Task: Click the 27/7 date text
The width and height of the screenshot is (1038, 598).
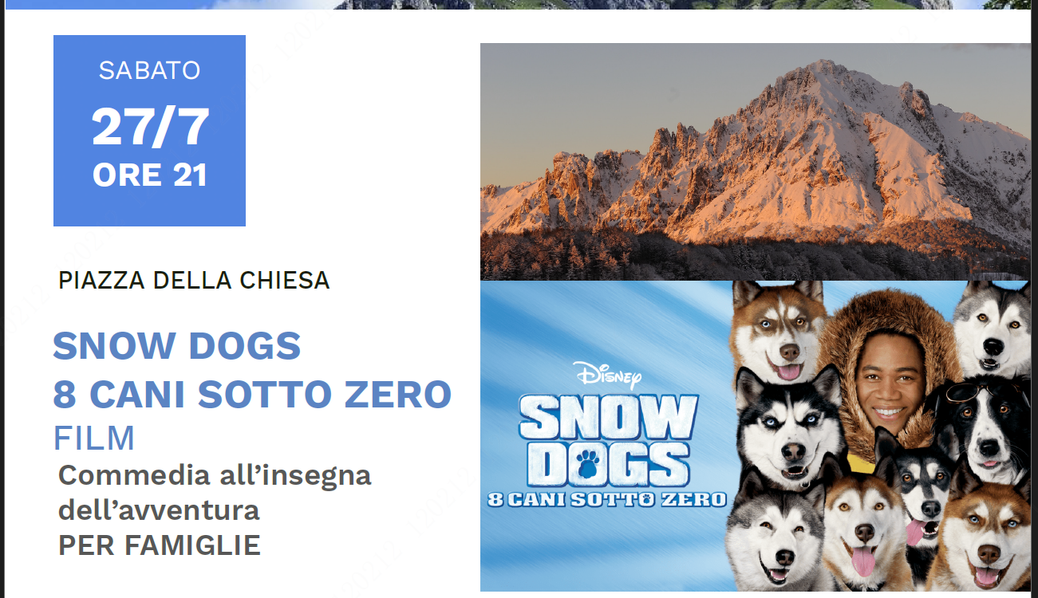Action: (x=150, y=128)
